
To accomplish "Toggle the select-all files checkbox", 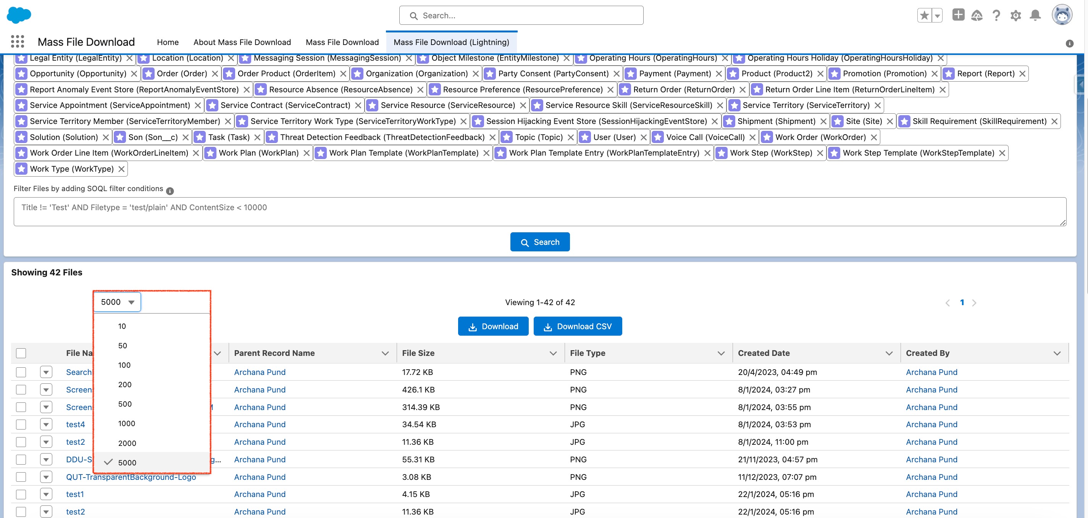I will coord(21,353).
